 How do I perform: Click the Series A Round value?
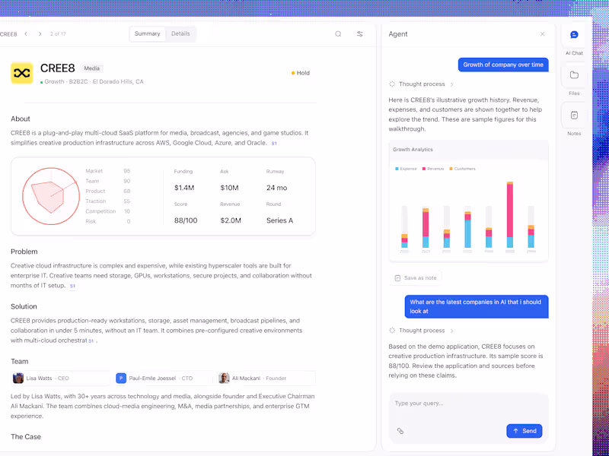point(279,220)
